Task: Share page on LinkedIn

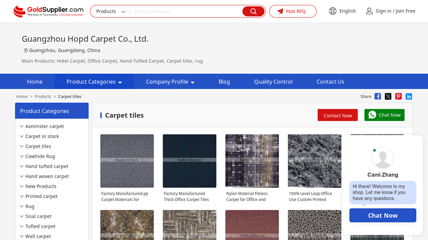Action: [x=409, y=97]
